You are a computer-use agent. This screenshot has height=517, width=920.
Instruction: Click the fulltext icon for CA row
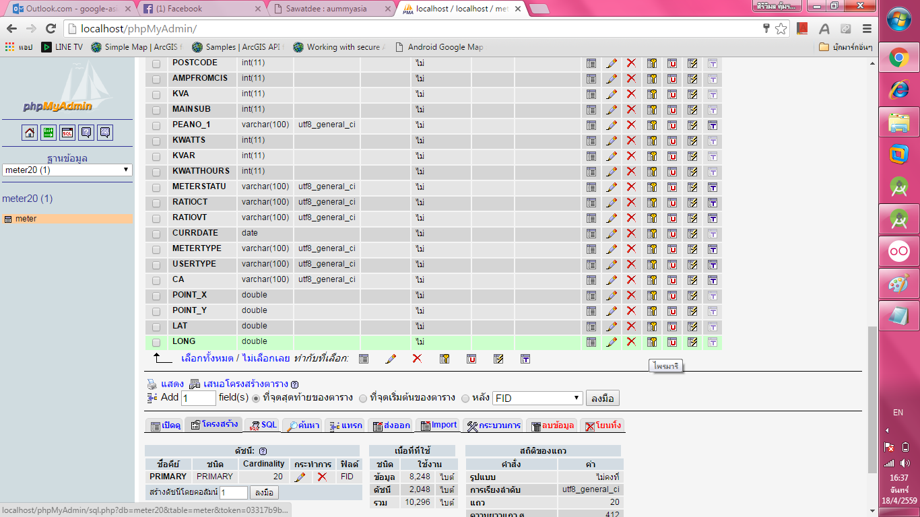tap(713, 280)
